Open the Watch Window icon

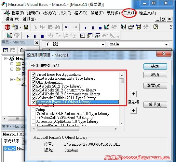(x=98, y=36)
